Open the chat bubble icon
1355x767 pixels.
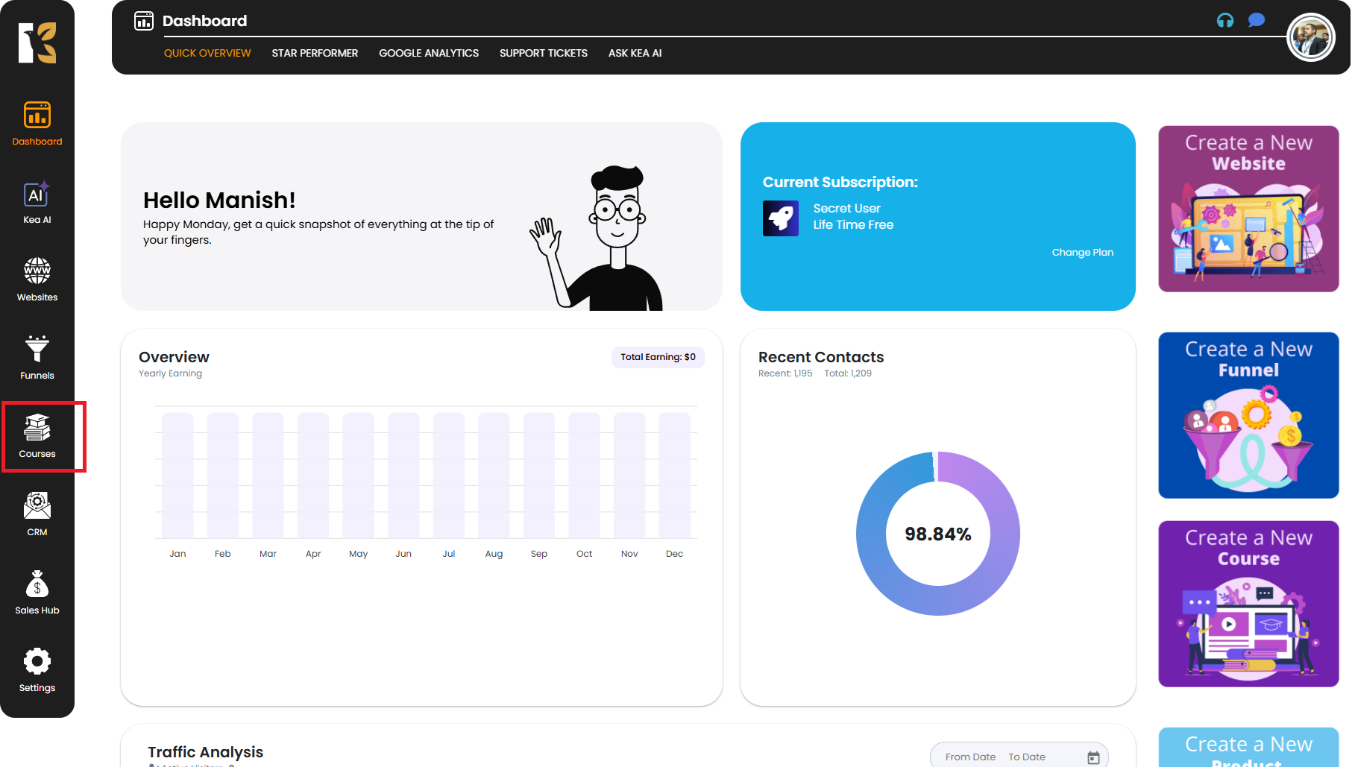click(x=1257, y=20)
